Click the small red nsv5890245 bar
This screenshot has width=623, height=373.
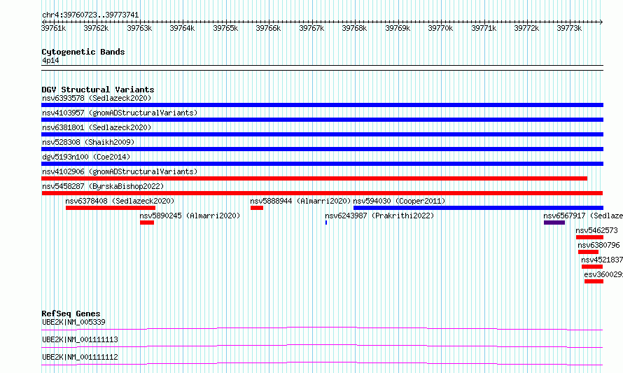coord(147,223)
